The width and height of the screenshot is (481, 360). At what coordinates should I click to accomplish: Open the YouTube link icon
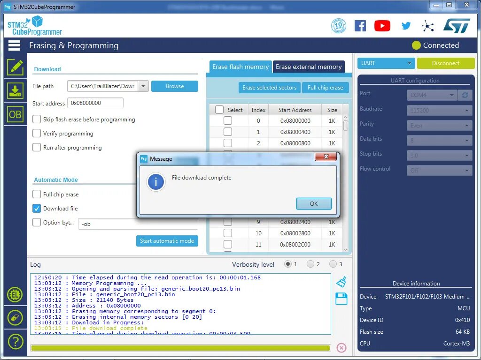tap(382, 26)
